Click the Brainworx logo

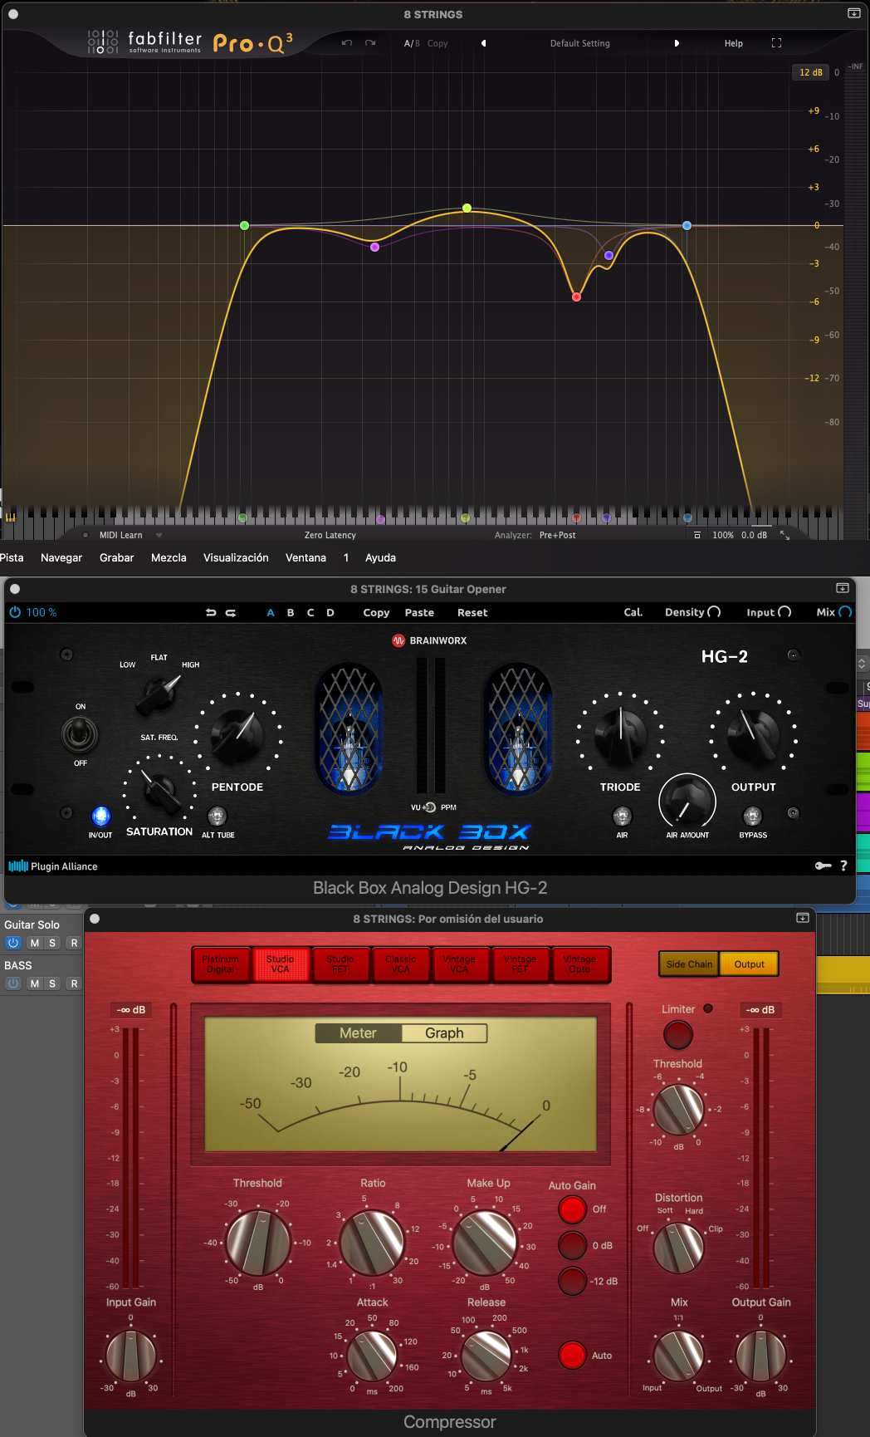coord(429,640)
